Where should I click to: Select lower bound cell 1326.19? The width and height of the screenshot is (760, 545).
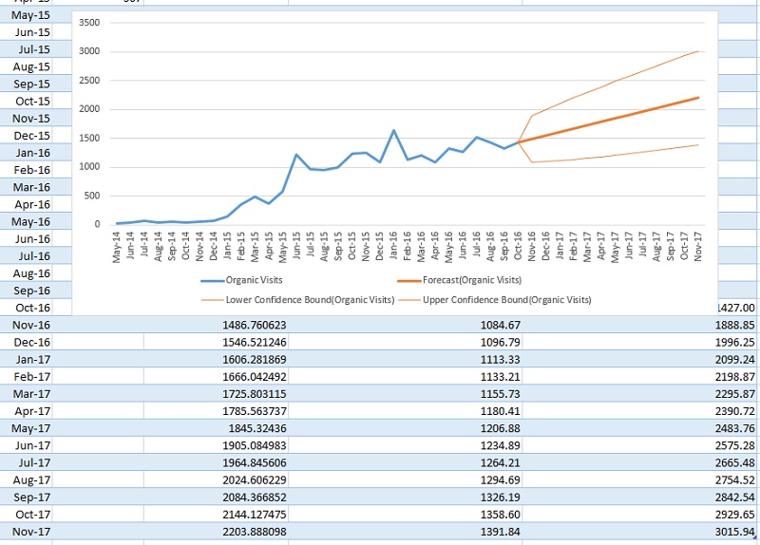tap(406, 497)
